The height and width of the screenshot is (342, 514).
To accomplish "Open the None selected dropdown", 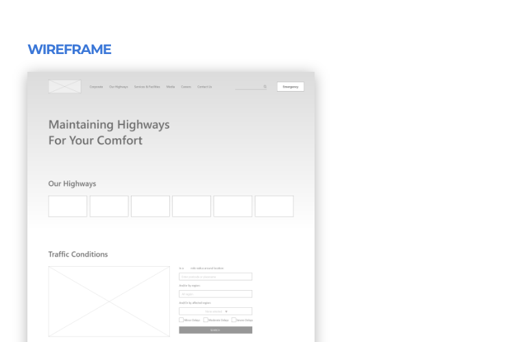I will [215, 311].
